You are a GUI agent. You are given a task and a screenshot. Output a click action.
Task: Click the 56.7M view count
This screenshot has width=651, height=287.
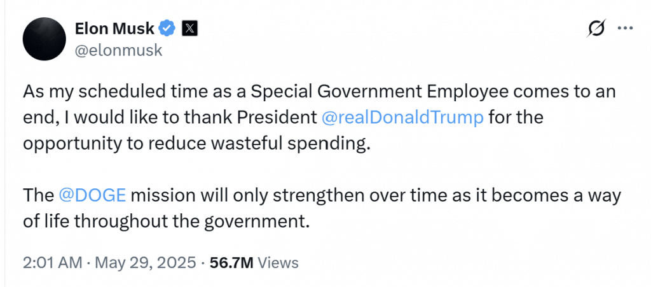[233, 262]
